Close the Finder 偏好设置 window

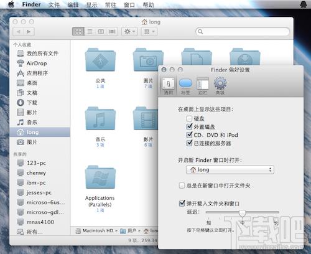tap(164, 70)
